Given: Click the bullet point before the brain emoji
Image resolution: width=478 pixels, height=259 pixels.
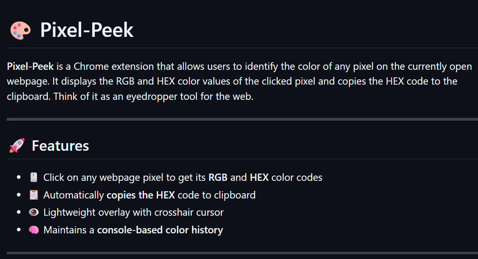Looking at the screenshot, I should point(18,230).
